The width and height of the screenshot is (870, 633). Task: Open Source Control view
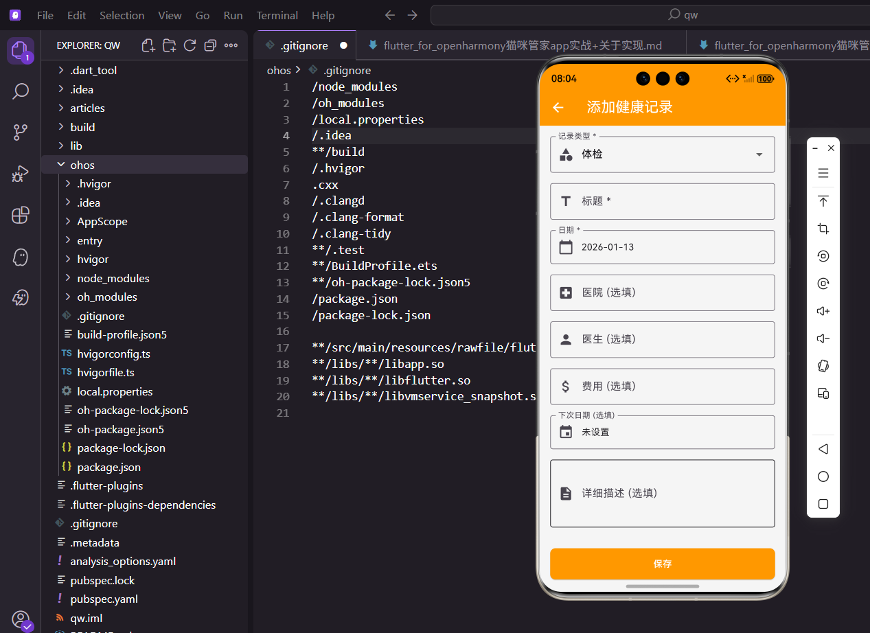pyautogui.click(x=21, y=133)
